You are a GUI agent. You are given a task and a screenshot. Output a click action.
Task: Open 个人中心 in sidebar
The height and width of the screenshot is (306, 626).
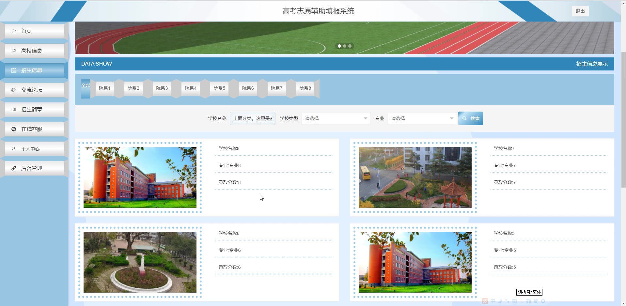click(35, 148)
